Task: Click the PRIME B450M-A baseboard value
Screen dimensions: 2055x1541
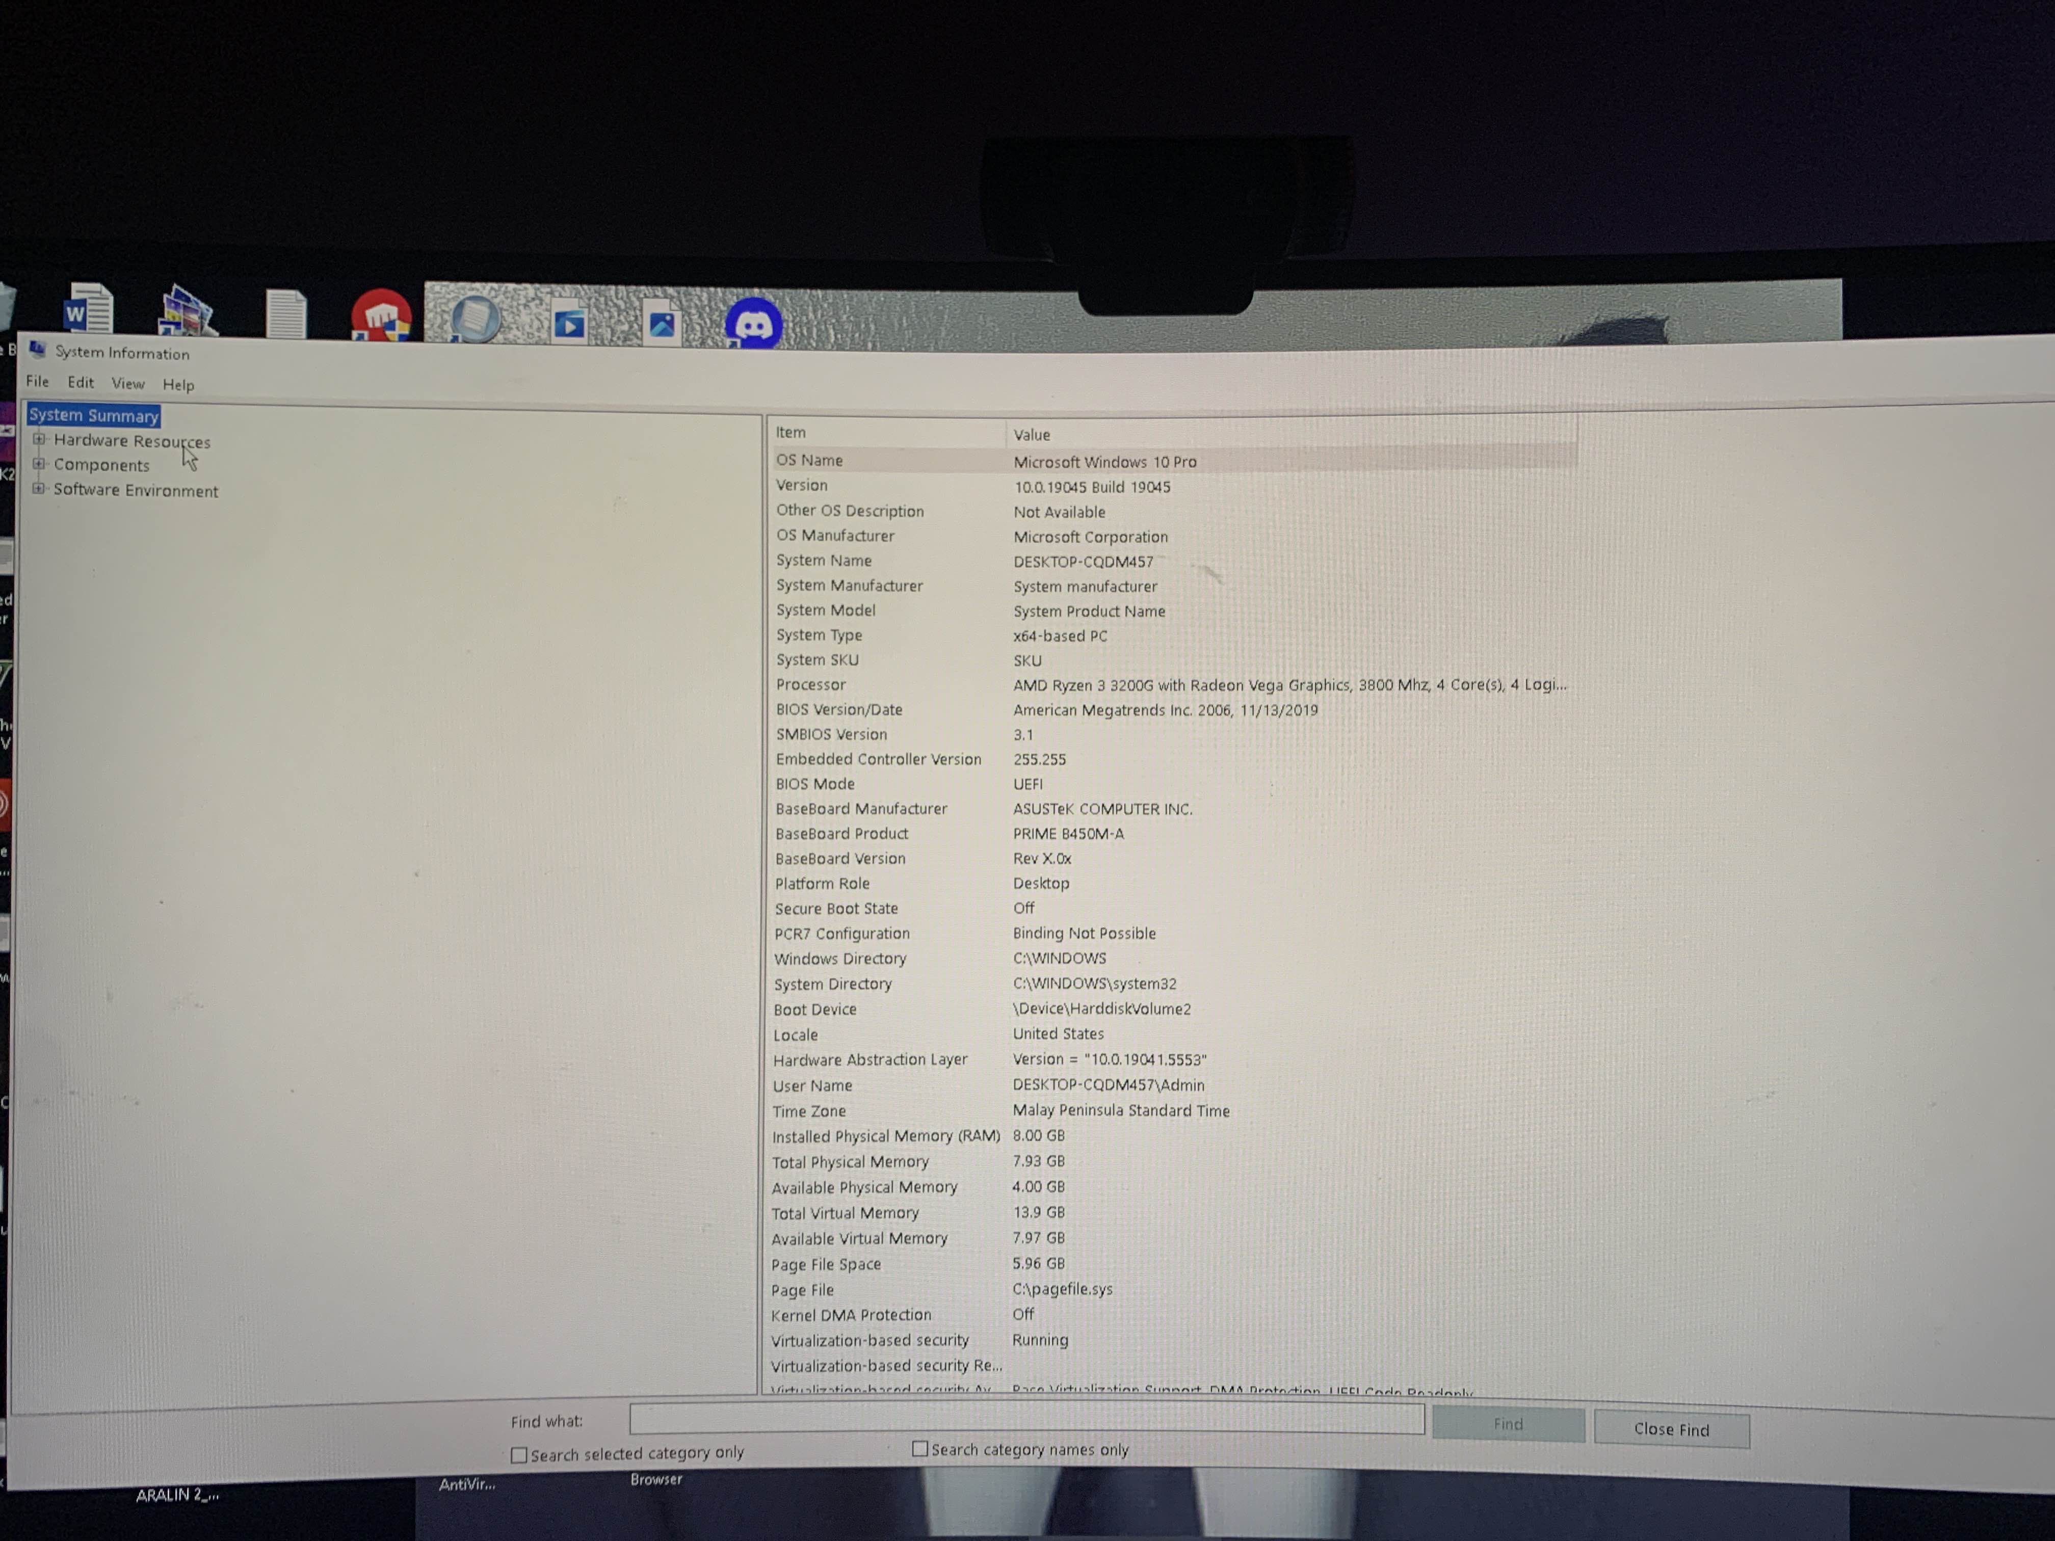Action: click(1068, 834)
